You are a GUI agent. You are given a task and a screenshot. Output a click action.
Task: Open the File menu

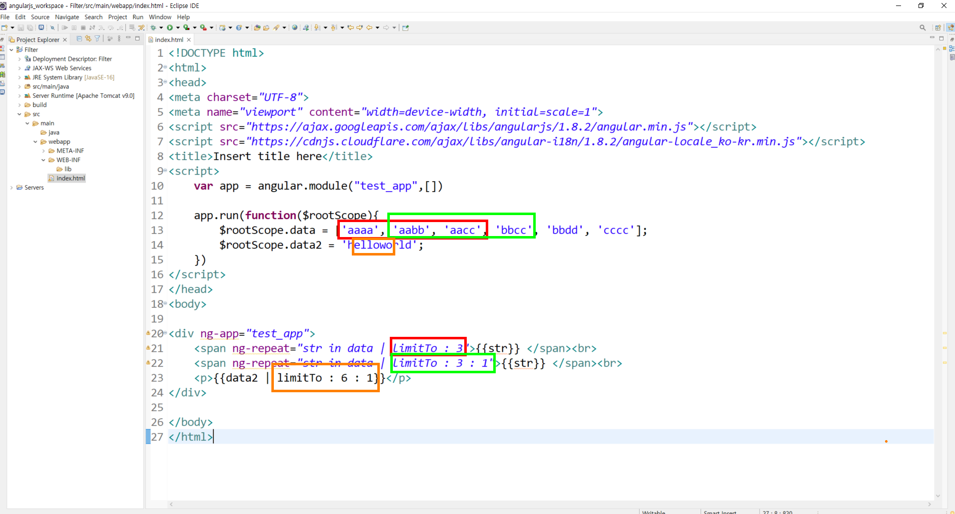5,17
